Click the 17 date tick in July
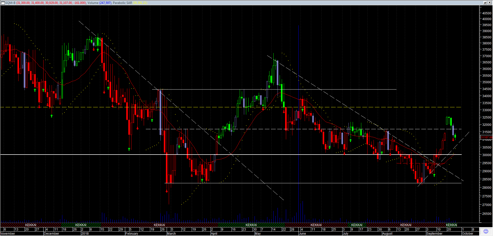The image size is (493, 236). click(361, 229)
